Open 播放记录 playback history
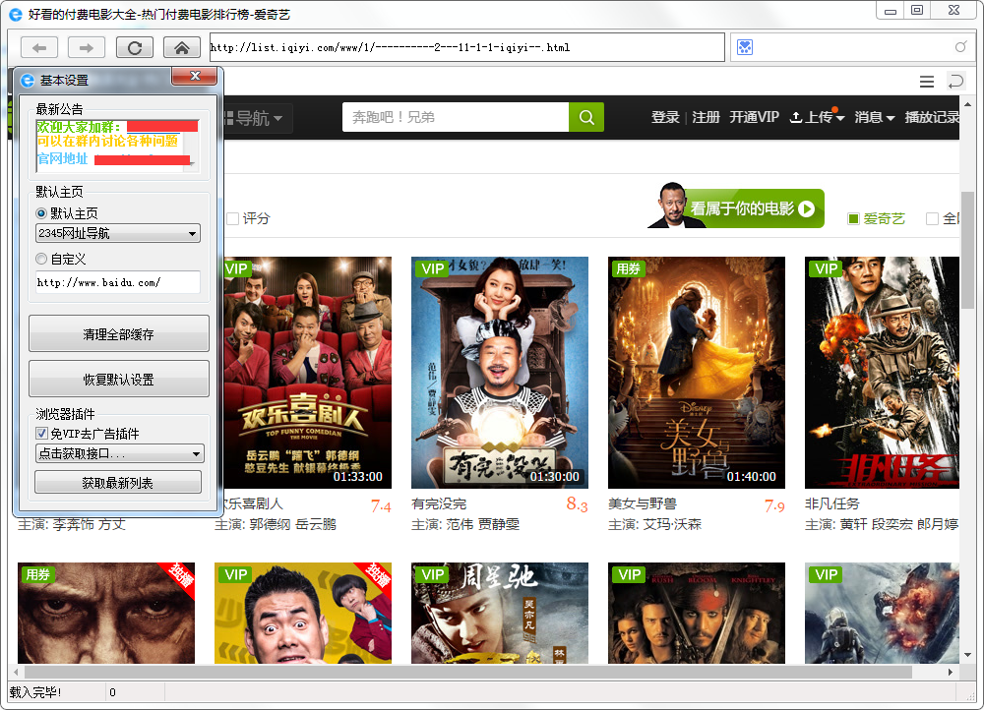The width and height of the screenshot is (984, 710). coord(932,117)
